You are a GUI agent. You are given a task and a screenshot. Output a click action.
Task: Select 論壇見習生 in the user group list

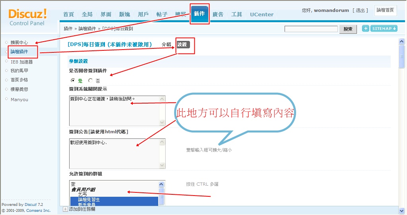89,200
